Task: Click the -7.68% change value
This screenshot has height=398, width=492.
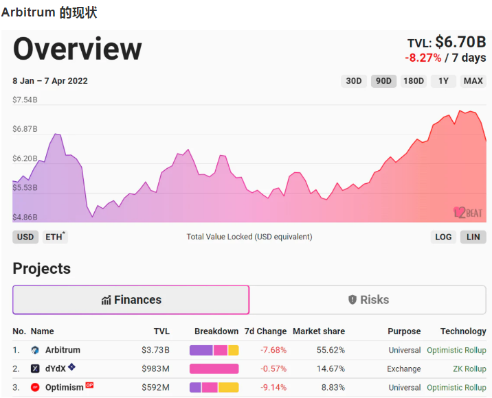Action: tap(273, 350)
